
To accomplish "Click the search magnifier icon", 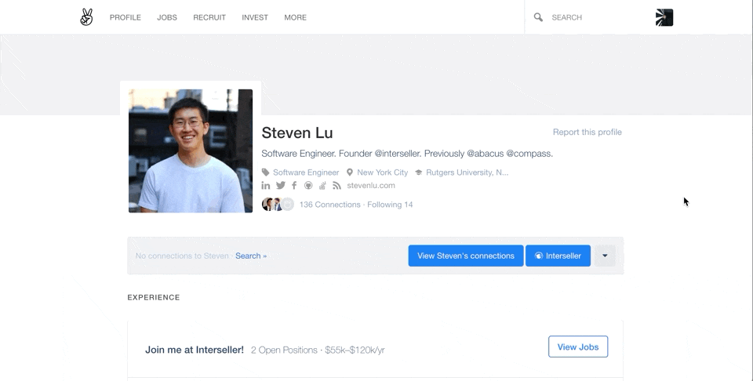I will [x=538, y=17].
